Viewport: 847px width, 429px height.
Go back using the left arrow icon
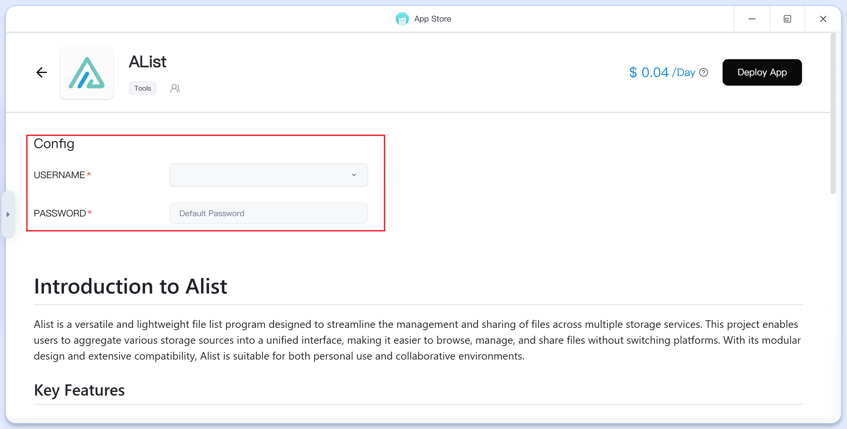pyautogui.click(x=42, y=72)
